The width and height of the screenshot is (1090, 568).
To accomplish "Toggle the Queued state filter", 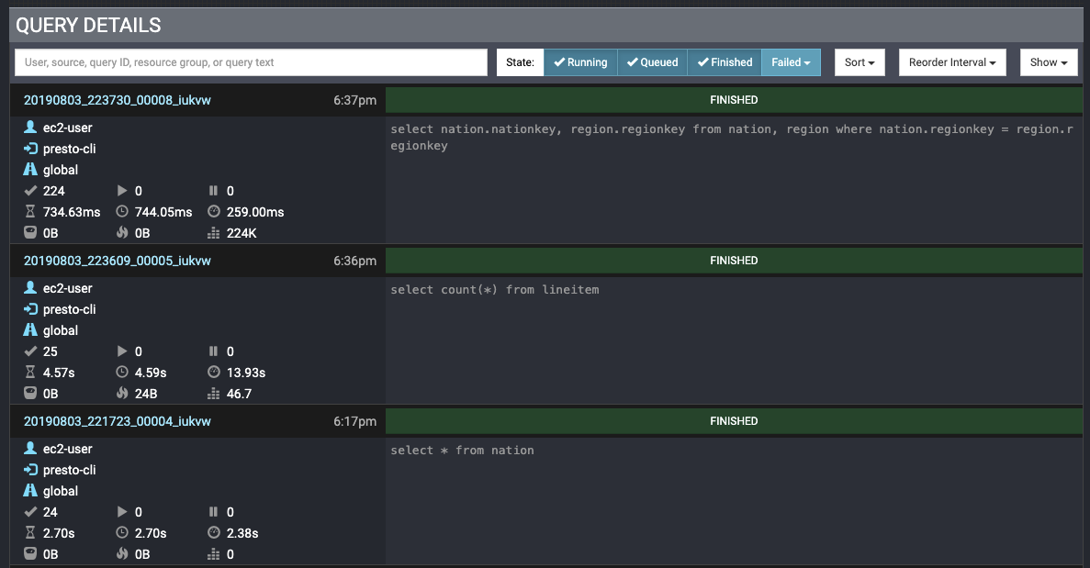I will [652, 62].
